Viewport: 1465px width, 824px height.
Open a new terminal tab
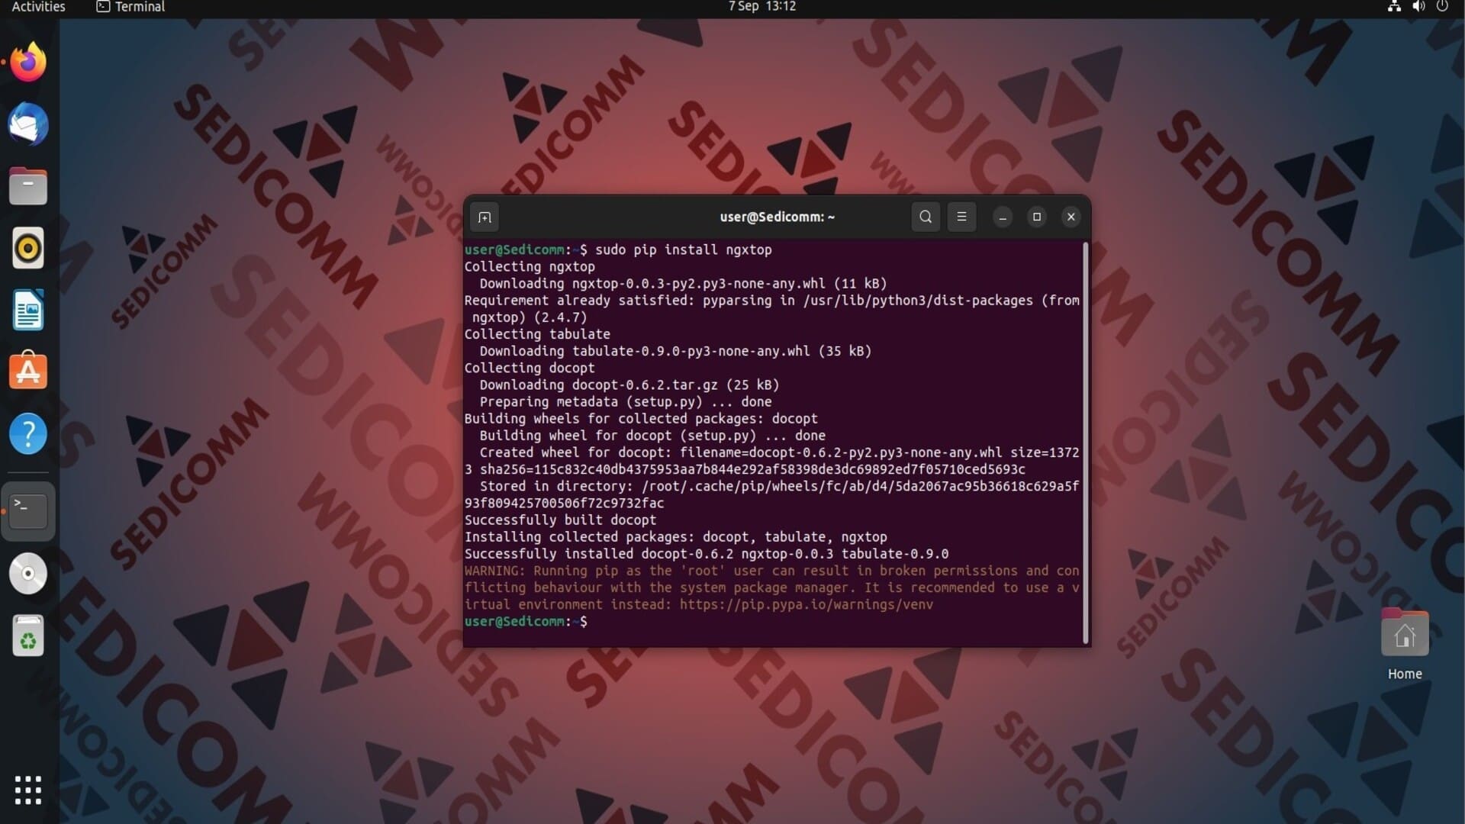coord(485,217)
